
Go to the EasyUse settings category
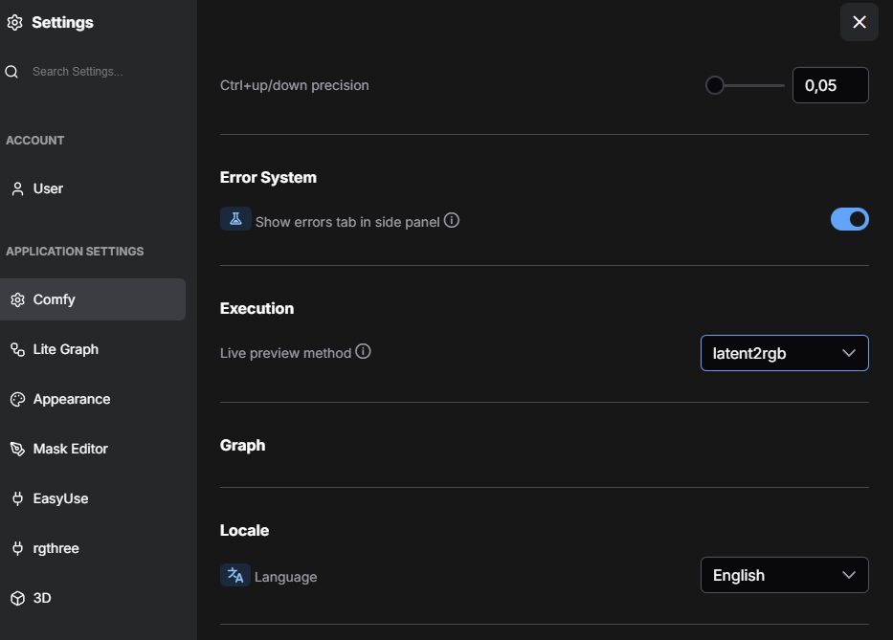(93, 498)
